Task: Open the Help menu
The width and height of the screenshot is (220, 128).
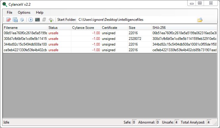Action: (x=40, y=13)
